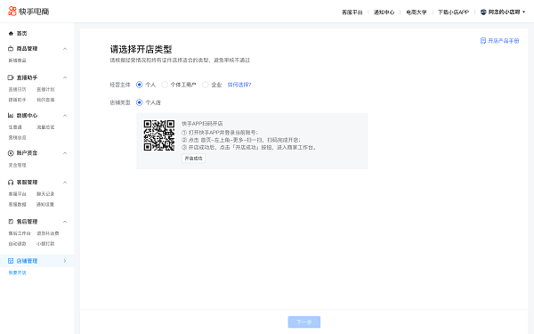This screenshot has height=334, width=534.
Task: Open 通知设置 in the sidebar
Action: pos(45,205)
